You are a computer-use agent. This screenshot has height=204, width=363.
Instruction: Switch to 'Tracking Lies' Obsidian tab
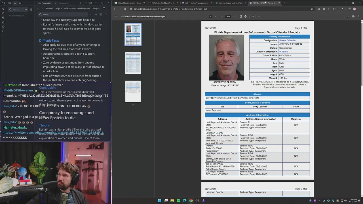pos(64,3)
